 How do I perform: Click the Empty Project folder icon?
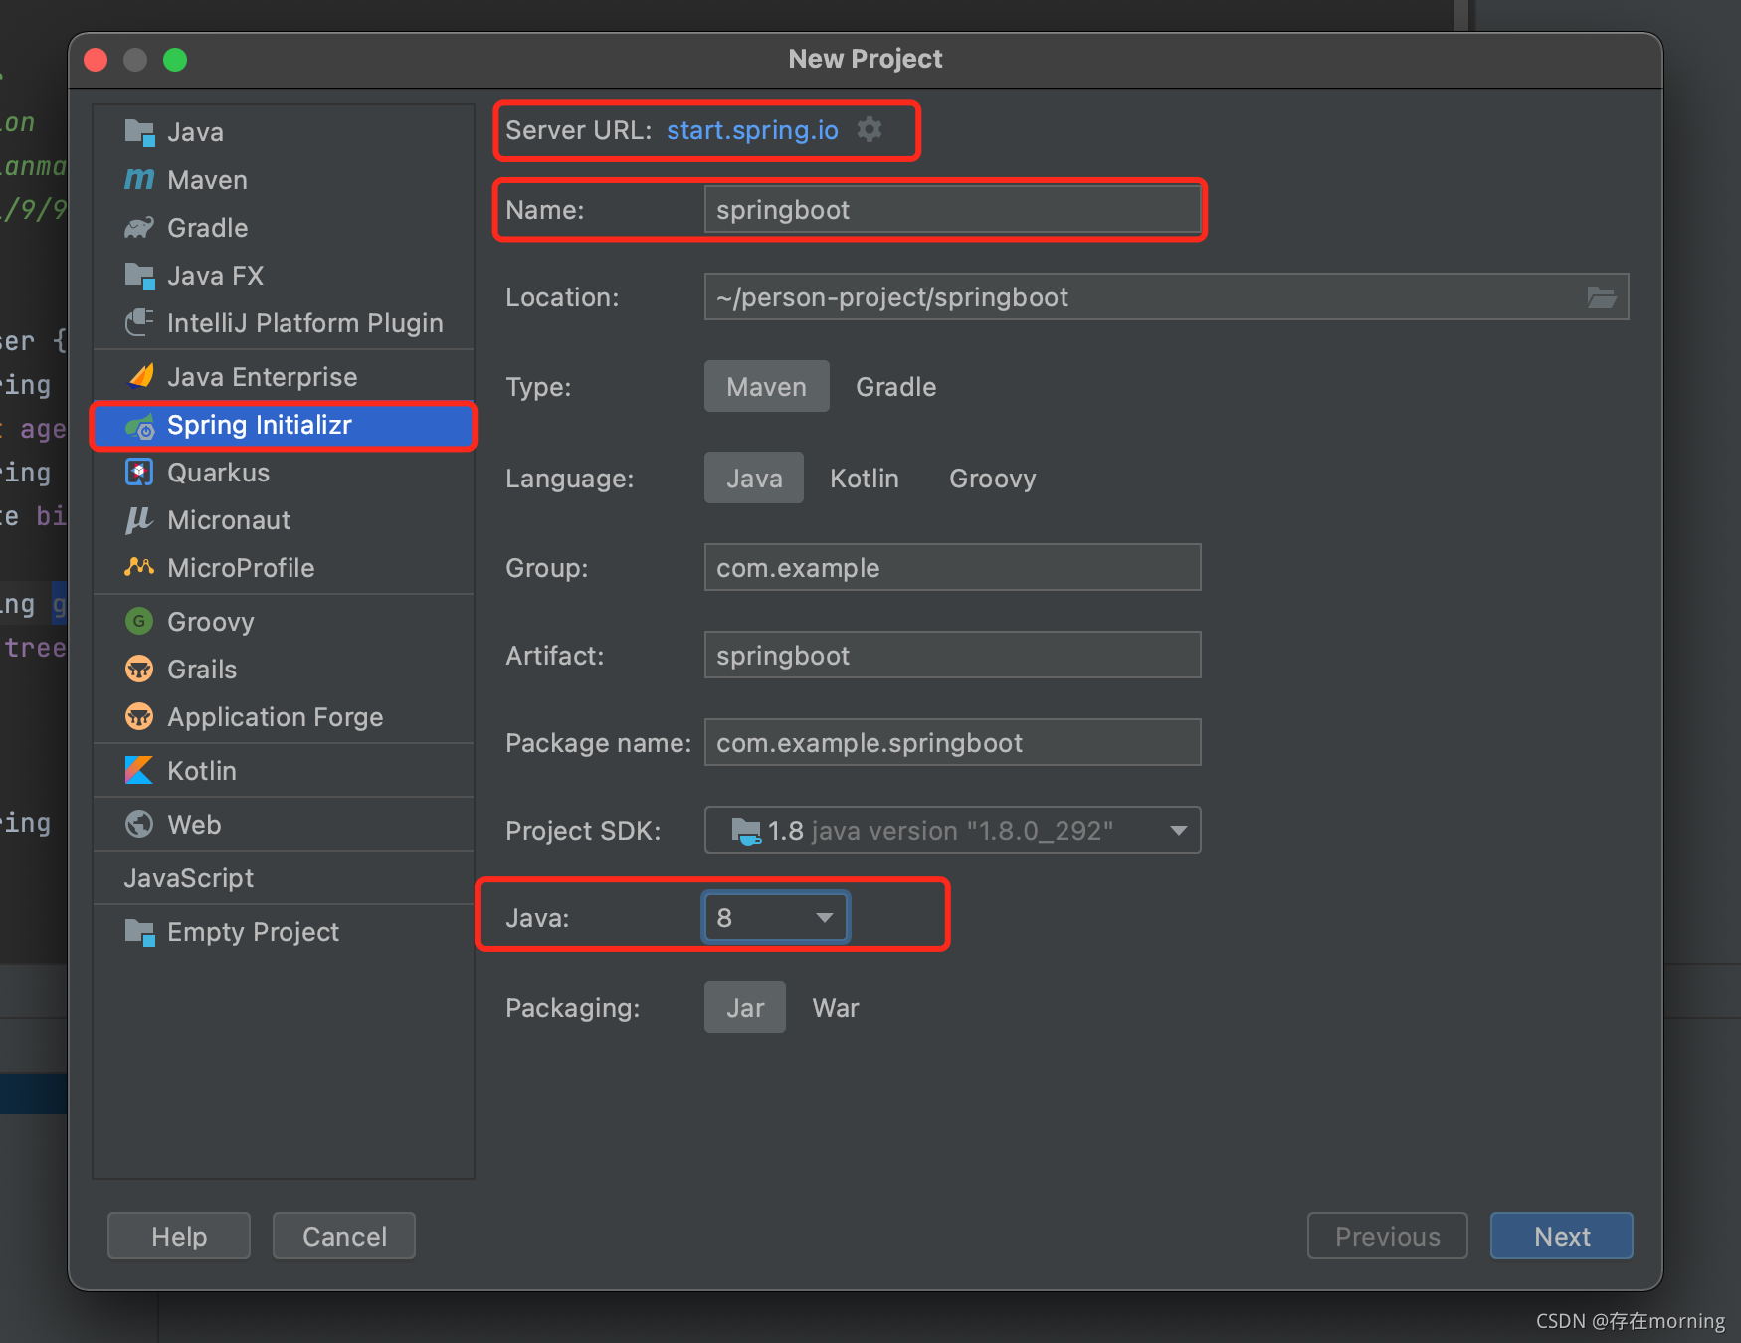coord(139,932)
